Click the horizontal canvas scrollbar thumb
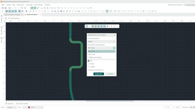 tap(110, 101)
